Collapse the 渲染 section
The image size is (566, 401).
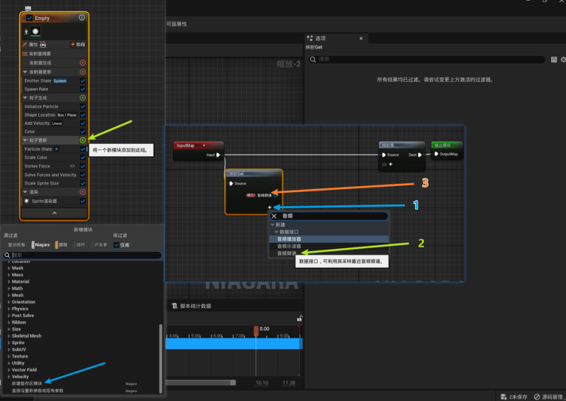tap(25, 192)
